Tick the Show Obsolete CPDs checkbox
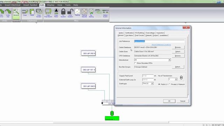Viewport: 224px width, 126px height. [x=135, y=63]
